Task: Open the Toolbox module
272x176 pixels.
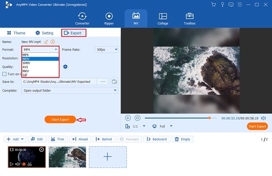Action: coord(189,19)
